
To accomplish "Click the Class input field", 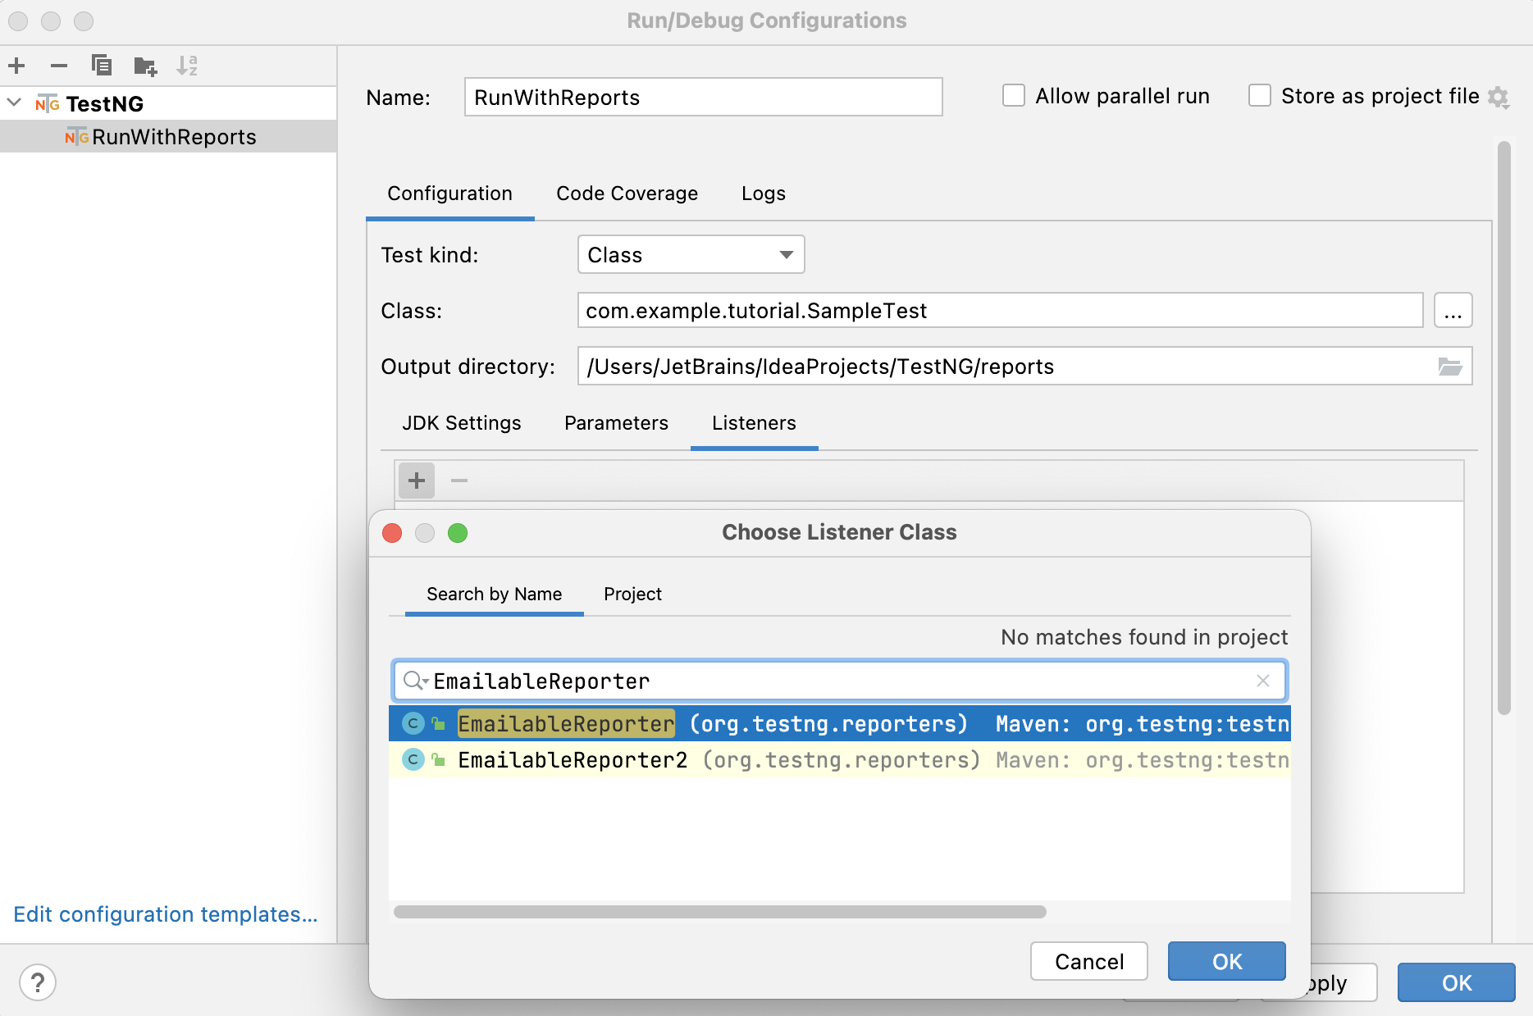I will click(1000, 311).
